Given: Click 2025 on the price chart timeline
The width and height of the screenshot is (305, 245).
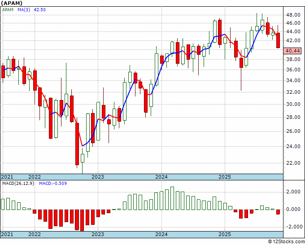Looking at the screenshot, I should click(225, 177).
